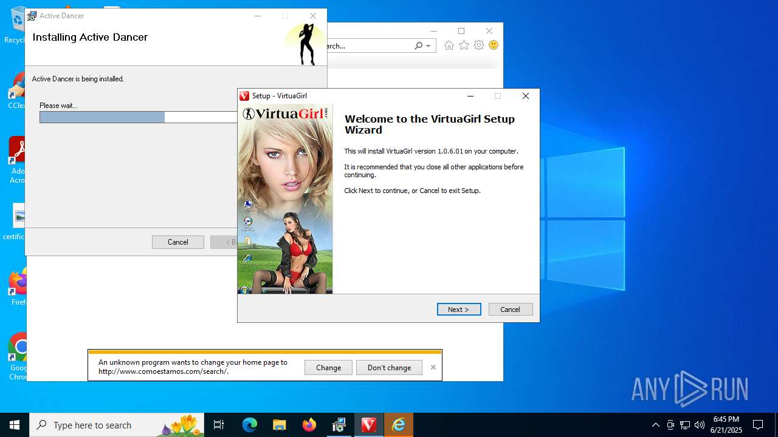The height and width of the screenshot is (437, 778).
Task: Choose Don't change for home page
Action: click(389, 368)
